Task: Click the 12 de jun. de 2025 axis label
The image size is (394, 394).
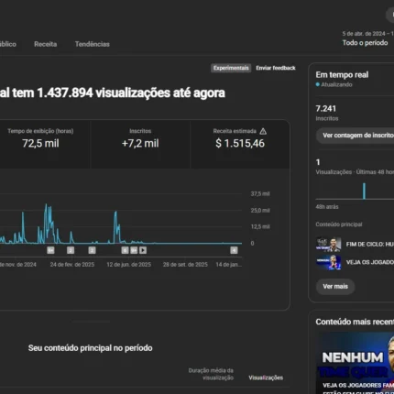Action: click(128, 265)
